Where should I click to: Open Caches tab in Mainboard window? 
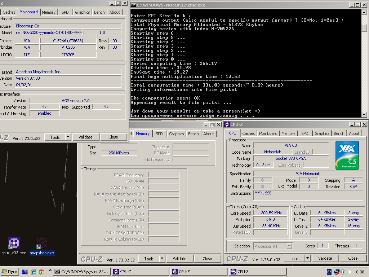(x=9, y=12)
